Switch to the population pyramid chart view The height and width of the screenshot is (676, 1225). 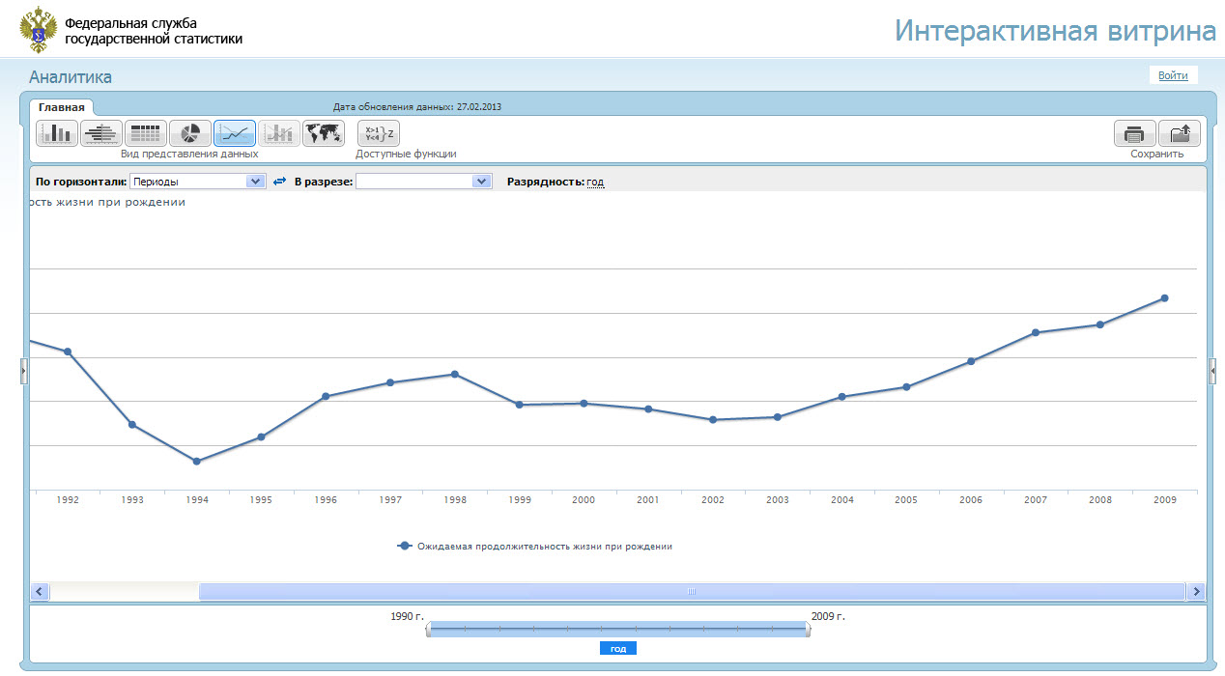tap(101, 133)
